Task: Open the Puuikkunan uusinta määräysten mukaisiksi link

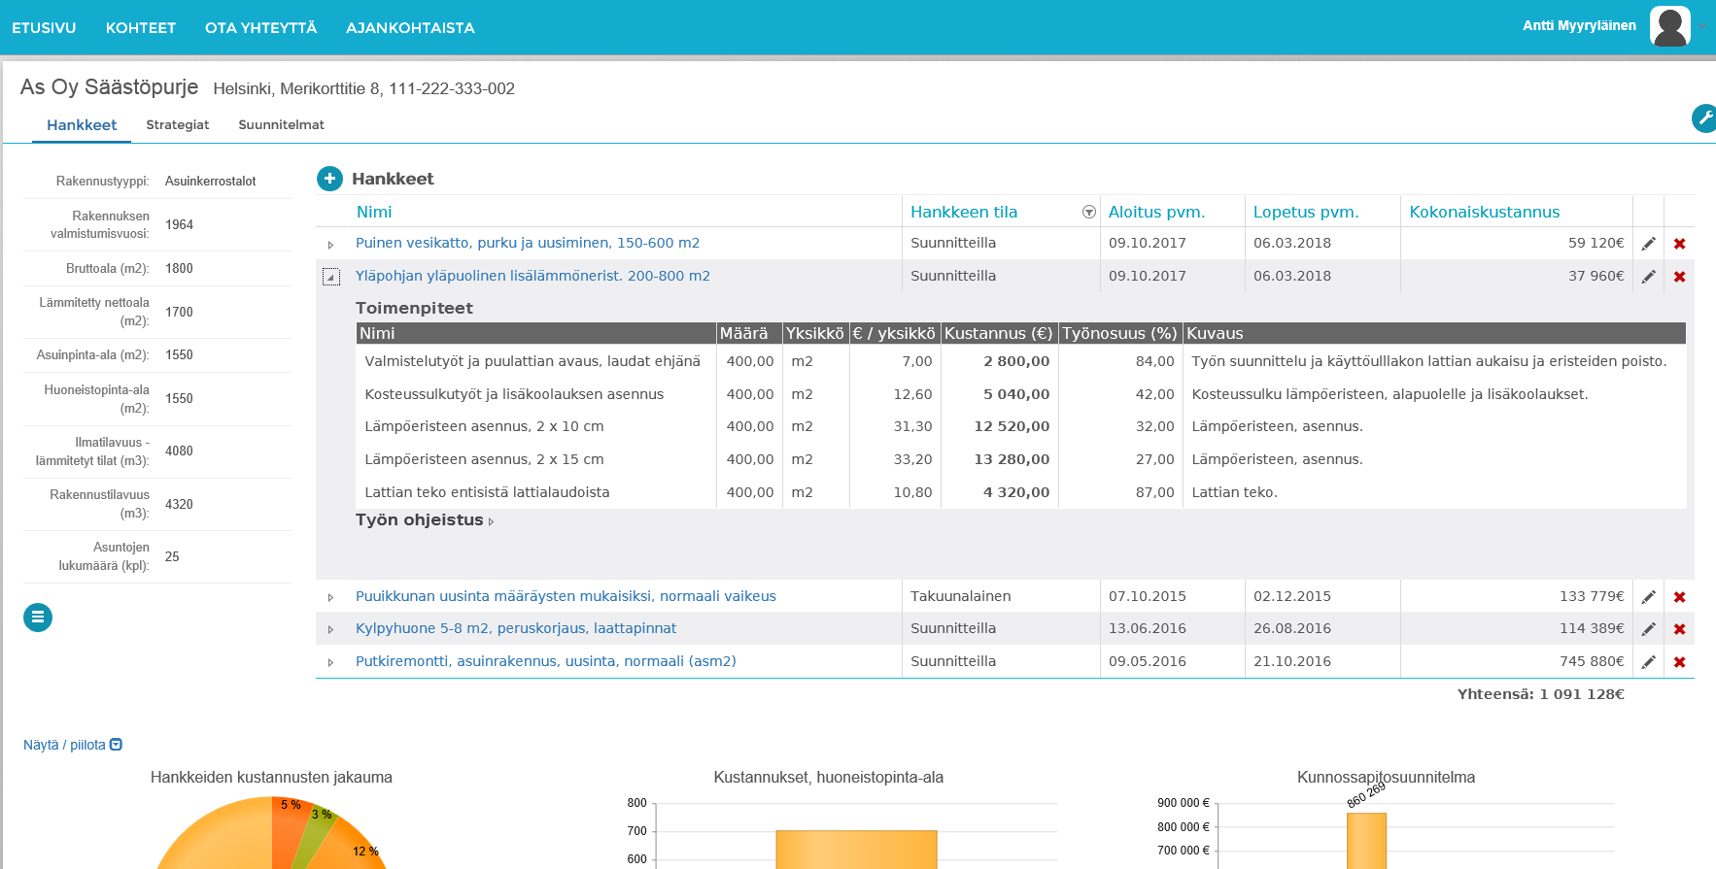Action: 566,596
